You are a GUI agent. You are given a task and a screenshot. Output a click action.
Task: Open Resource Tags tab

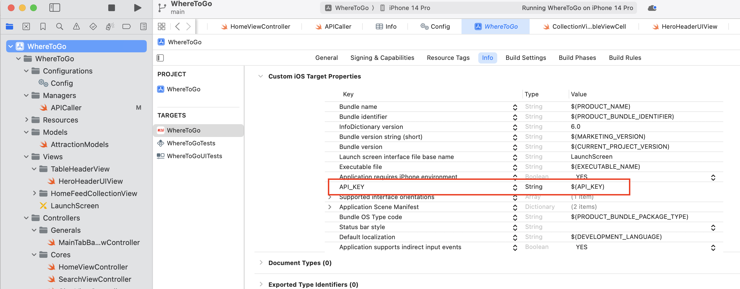[448, 58]
